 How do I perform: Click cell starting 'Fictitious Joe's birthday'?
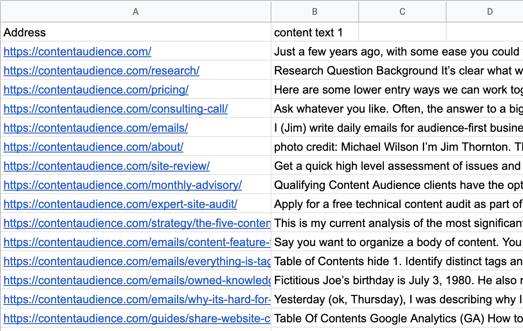tap(397, 280)
